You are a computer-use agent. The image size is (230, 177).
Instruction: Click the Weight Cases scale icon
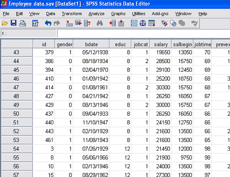pos(143,23)
